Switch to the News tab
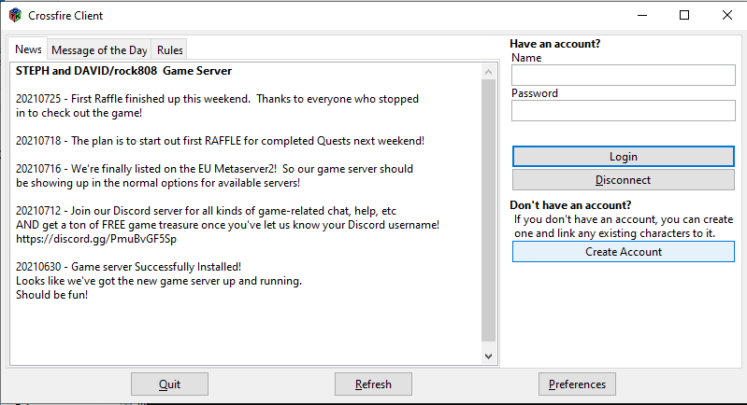Screen dimensions: 747x405 tap(28, 49)
